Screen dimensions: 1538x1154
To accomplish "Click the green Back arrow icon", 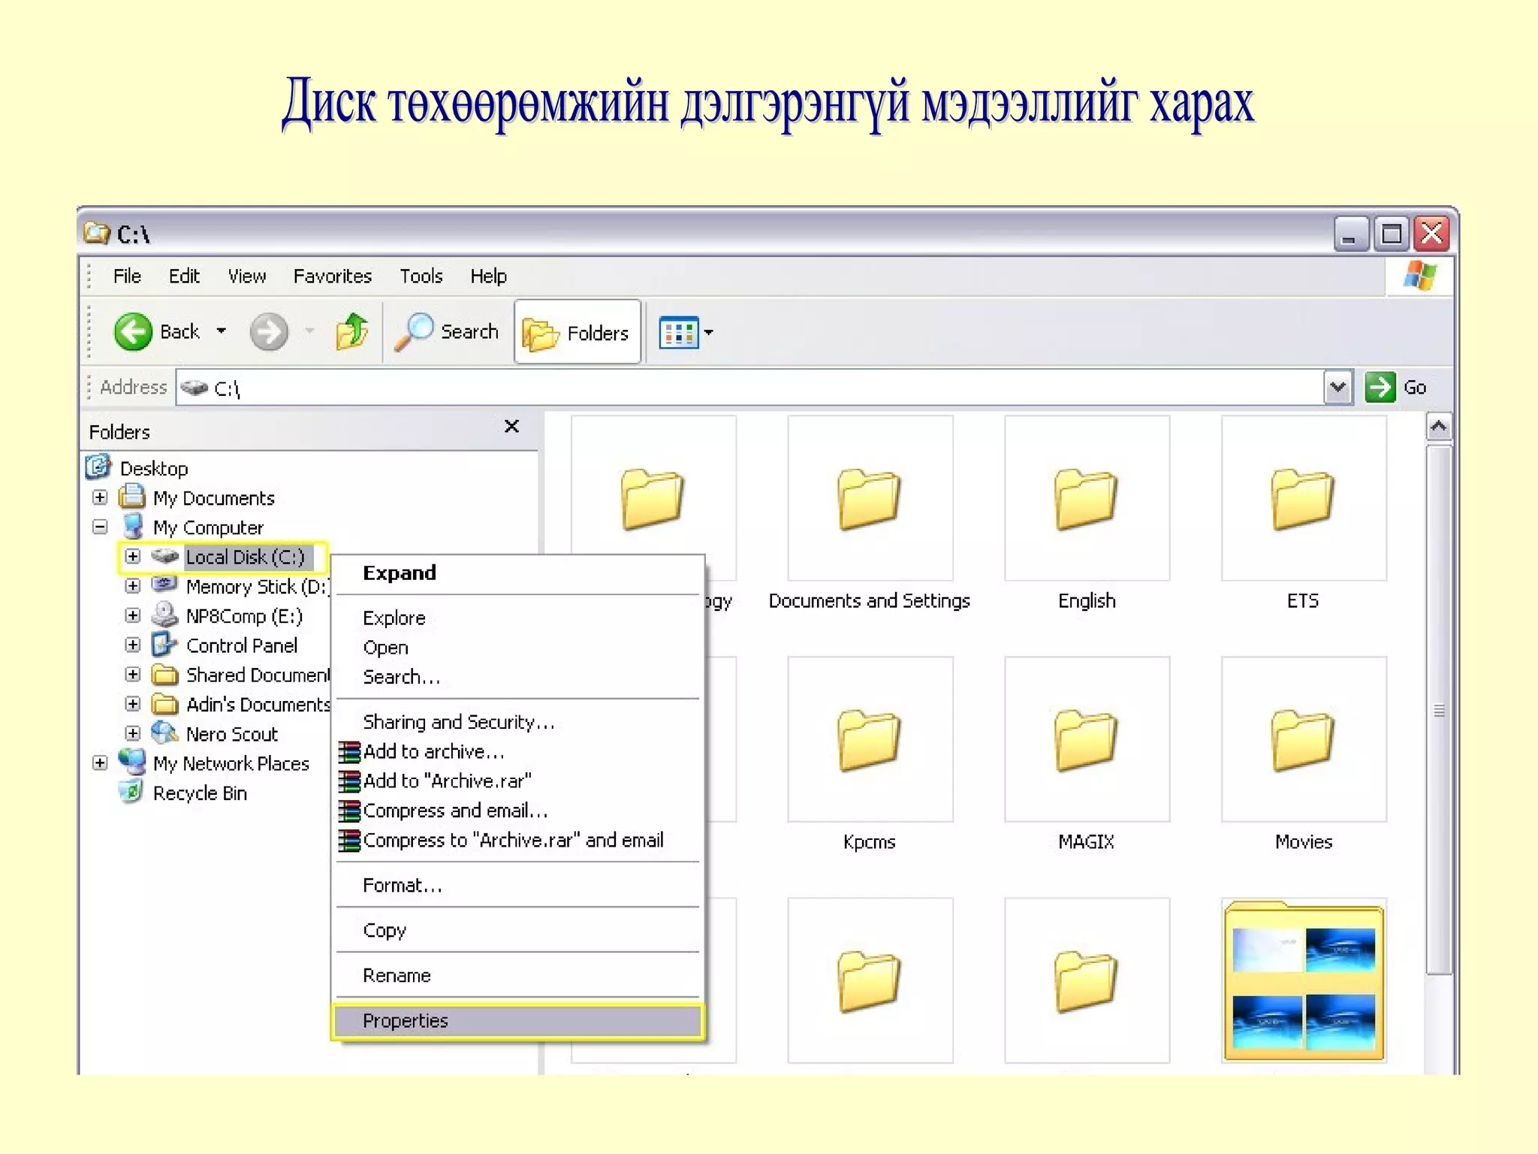I will [x=134, y=331].
